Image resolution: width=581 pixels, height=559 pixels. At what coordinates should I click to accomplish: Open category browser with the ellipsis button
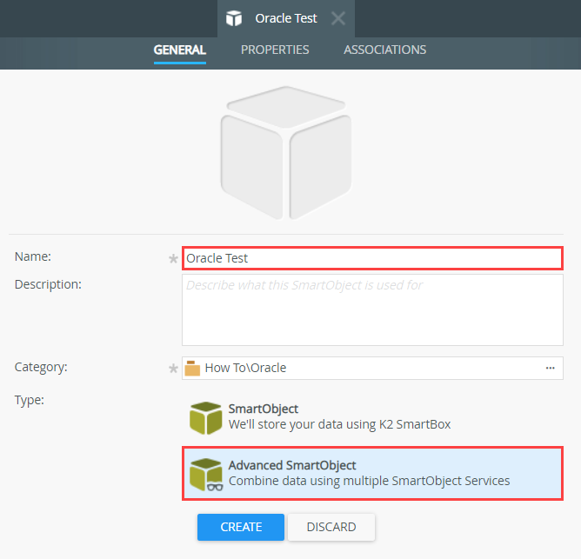(x=551, y=368)
